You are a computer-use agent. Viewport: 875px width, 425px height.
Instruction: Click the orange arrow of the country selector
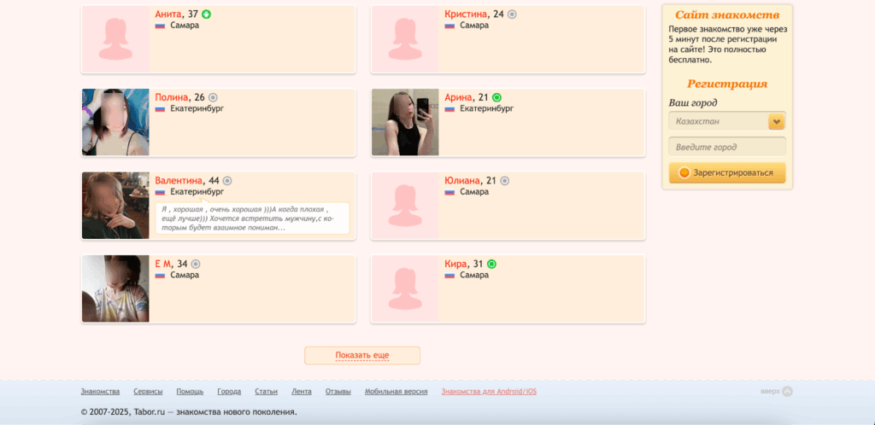(776, 122)
